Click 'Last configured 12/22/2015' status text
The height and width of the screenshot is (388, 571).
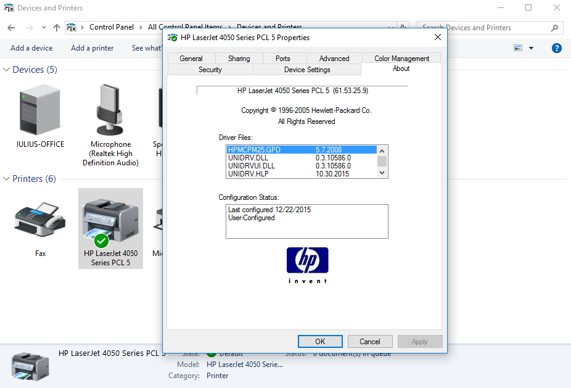[269, 210]
